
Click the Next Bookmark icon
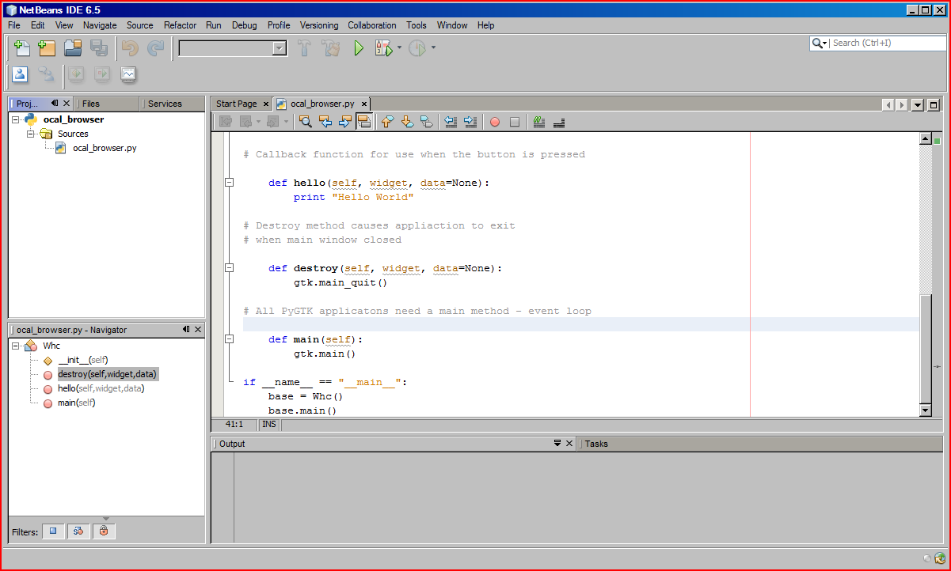tap(407, 122)
